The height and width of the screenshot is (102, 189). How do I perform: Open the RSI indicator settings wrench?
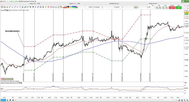[18, 83]
